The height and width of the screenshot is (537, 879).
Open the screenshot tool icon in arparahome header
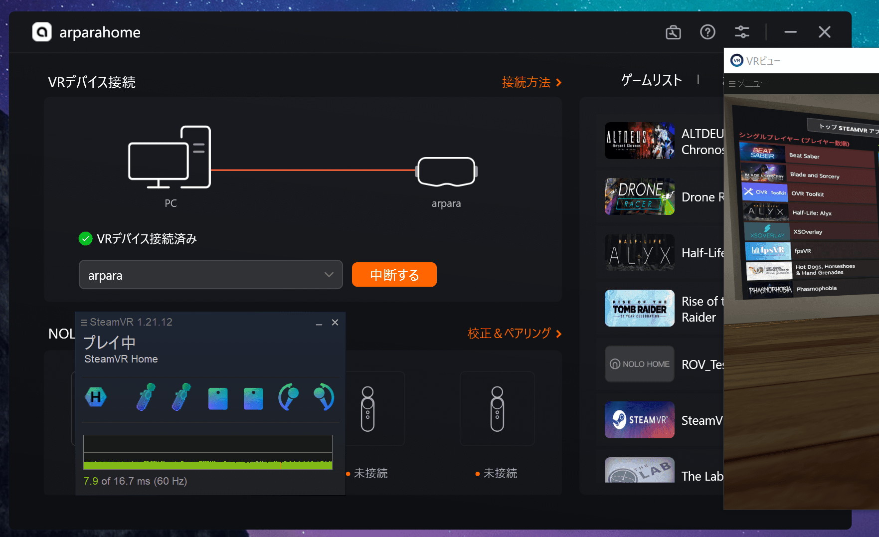tap(673, 32)
